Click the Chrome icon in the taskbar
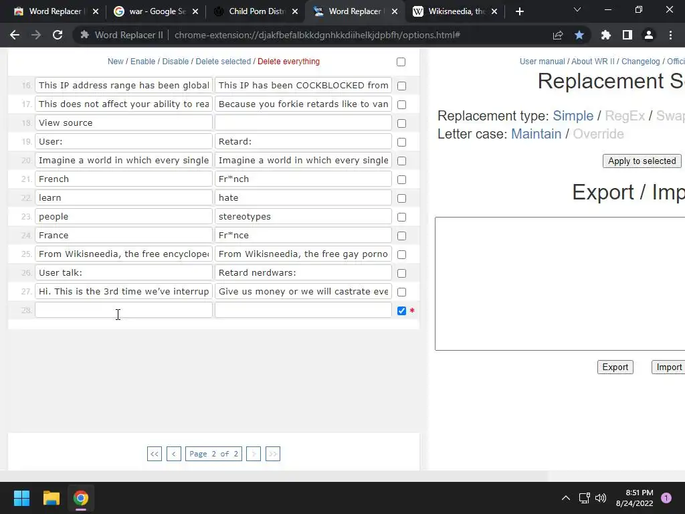 (80, 498)
